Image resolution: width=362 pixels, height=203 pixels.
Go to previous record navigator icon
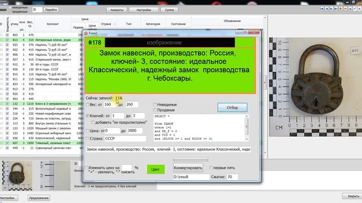pos(327,9)
